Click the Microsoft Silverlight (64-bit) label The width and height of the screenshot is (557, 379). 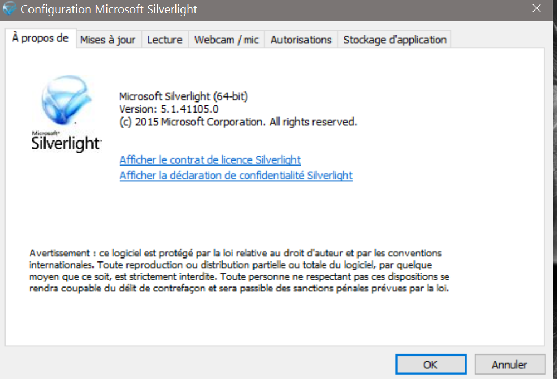click(x=183, y=96)
